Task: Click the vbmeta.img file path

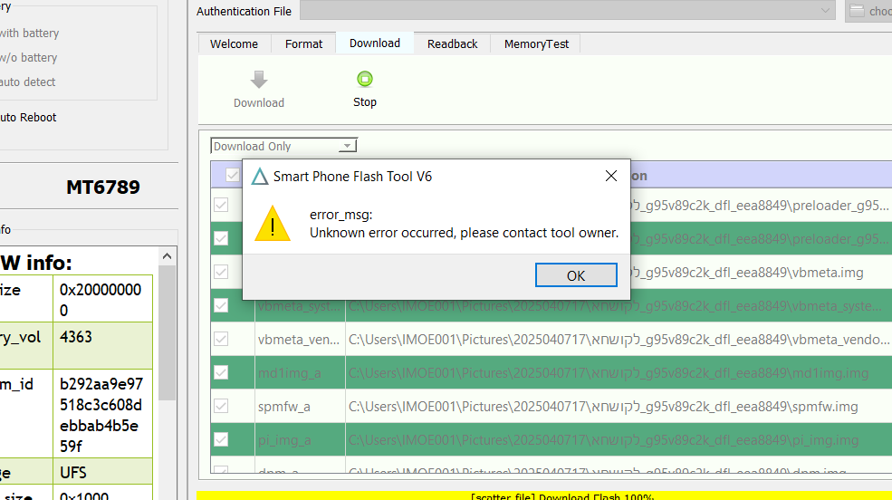Action: (x=746, y=273)
